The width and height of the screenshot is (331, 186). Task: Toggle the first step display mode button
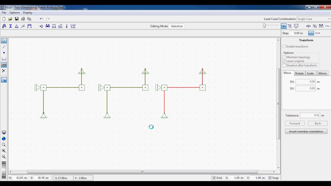pyautogui.click(x=311, y=33)
